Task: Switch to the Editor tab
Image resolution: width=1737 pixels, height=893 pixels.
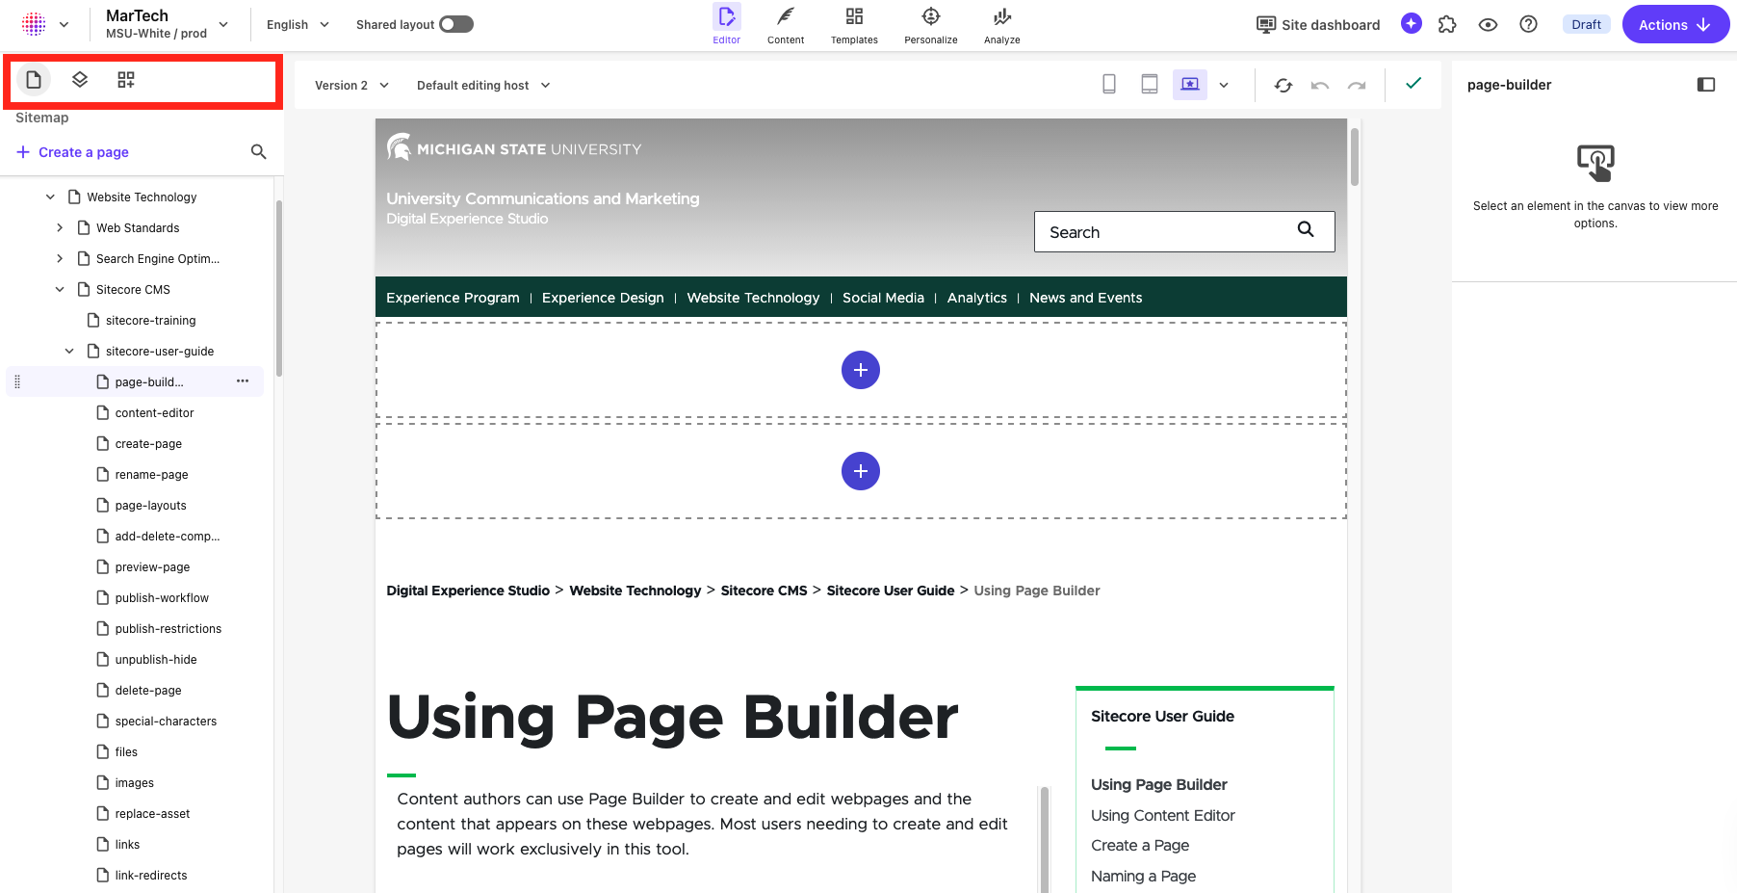Action: pos(727,24)
